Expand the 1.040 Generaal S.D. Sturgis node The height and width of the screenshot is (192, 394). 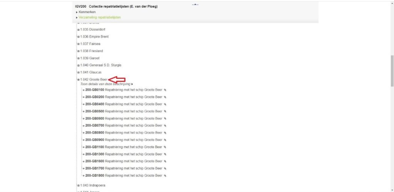(78, 65)
